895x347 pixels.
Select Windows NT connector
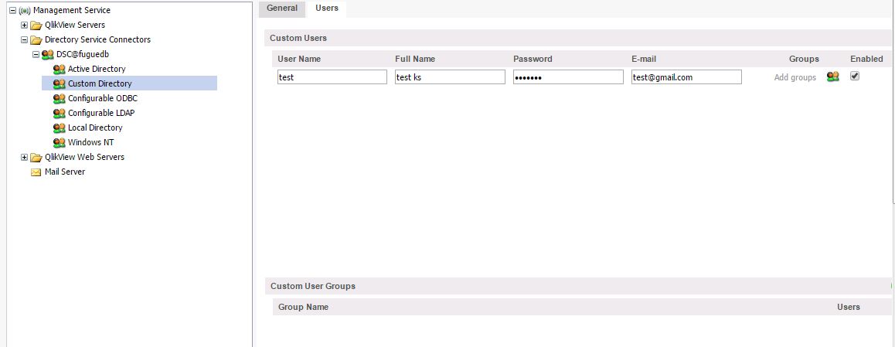pos(90,143)
